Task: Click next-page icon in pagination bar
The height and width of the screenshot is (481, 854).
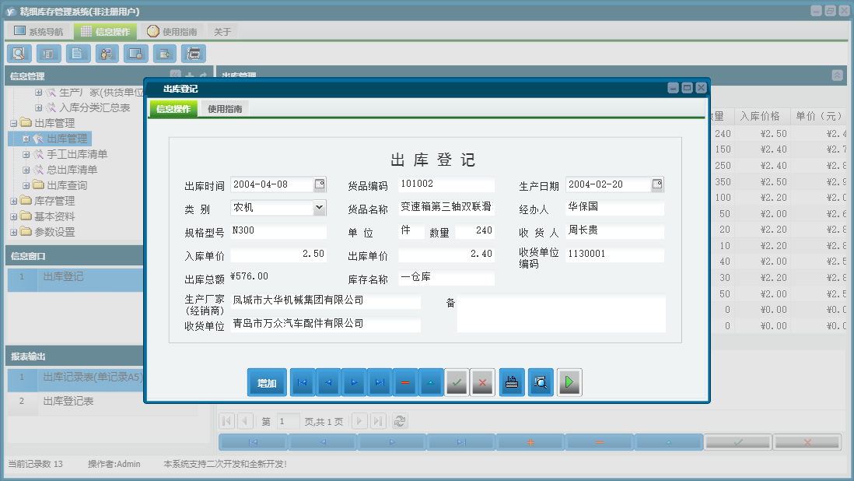Action: click(x=359, y=421)
